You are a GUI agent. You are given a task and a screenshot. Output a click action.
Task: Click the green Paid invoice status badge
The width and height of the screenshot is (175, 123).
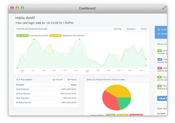click(111, 115)
